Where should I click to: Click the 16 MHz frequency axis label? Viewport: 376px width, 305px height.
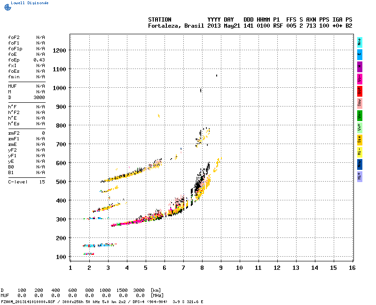pos(352,268)
